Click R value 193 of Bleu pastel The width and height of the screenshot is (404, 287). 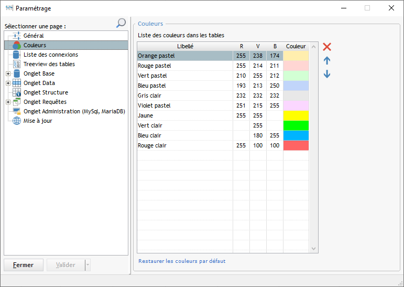tap(241, 86)
